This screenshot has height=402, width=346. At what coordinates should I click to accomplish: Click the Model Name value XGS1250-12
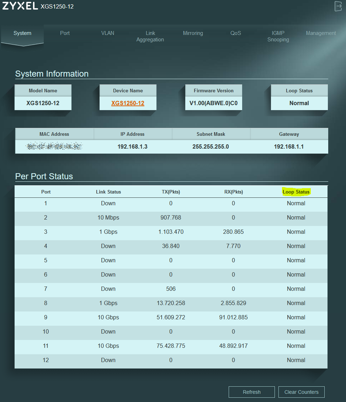click(43, 103)
